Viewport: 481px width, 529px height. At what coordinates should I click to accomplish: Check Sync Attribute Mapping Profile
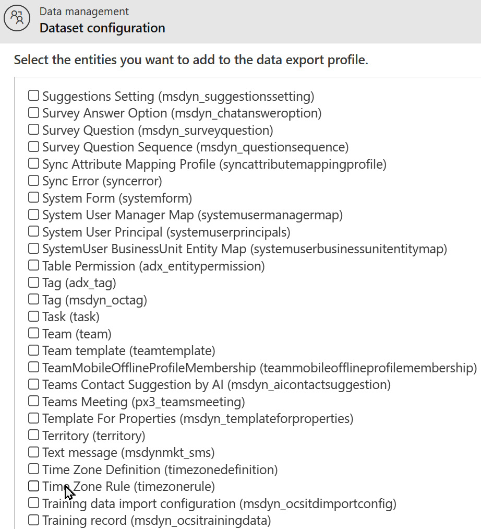(x=33, y=163)
